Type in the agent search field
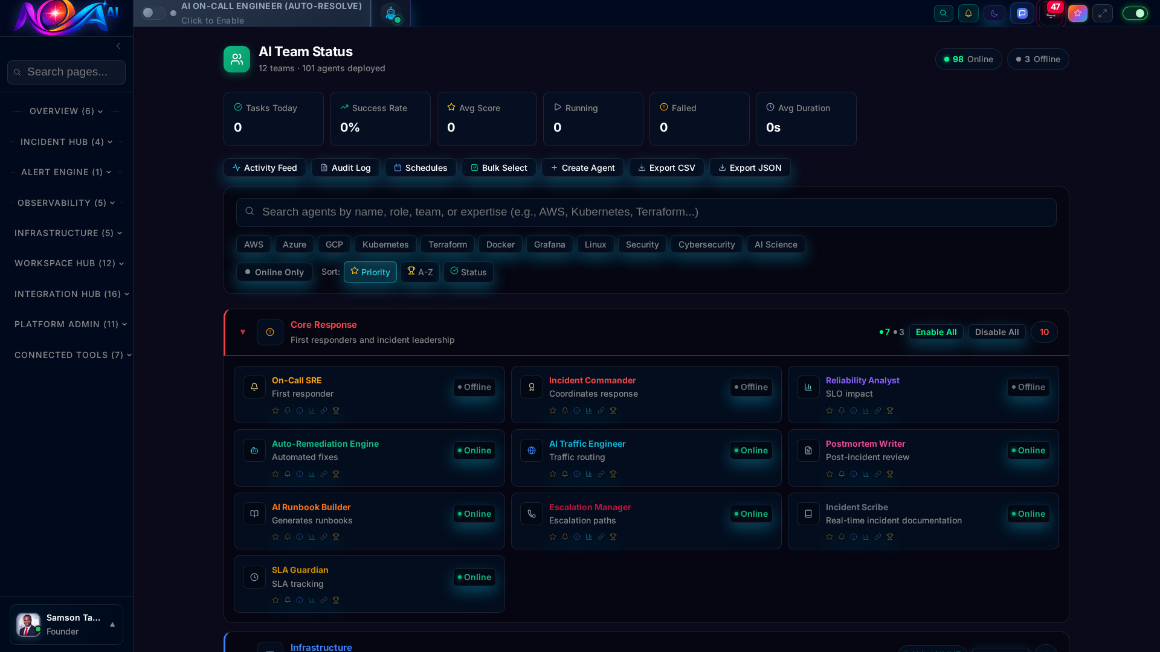1160x652 pixels. coord(645,212)
